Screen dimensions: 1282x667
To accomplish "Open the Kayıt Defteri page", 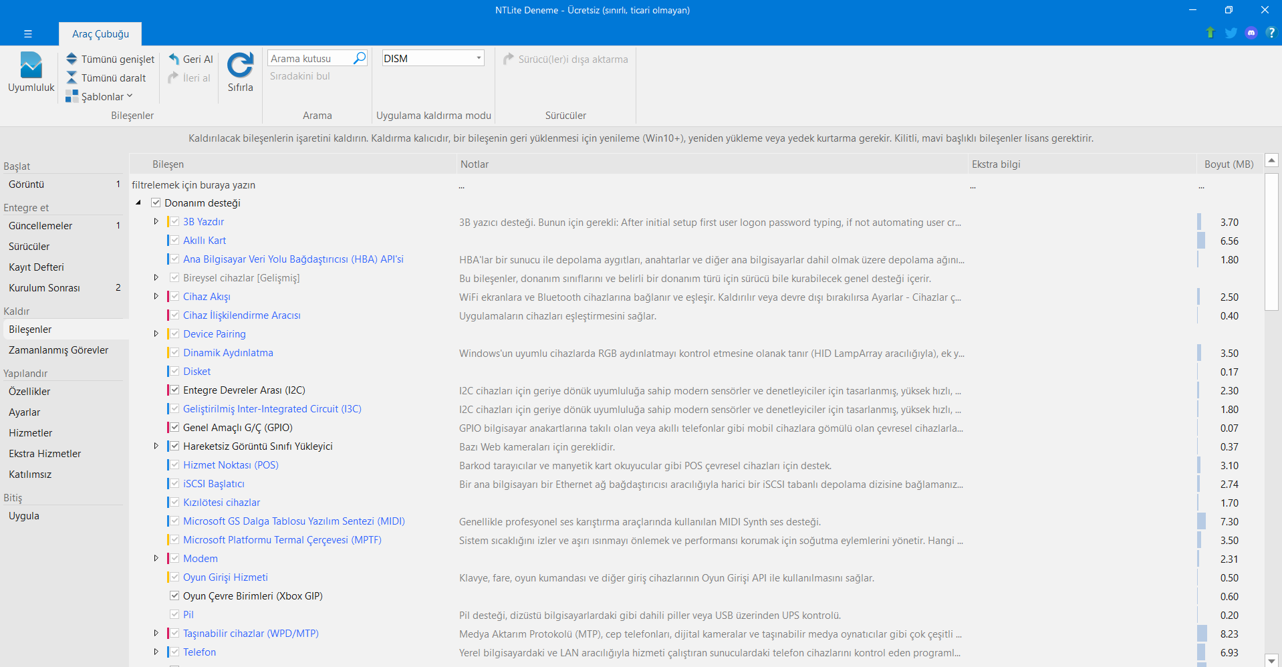I will (64, 267).
